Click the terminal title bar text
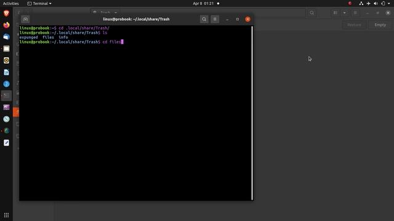The width and height of the screenshot is (394, 221). coord(136,19)
